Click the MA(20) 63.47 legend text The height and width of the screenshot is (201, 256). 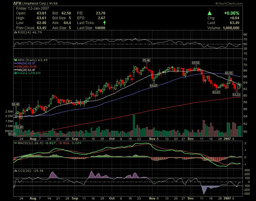[26, 70]
